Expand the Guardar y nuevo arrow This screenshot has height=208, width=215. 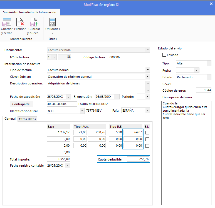pos(40,33)
